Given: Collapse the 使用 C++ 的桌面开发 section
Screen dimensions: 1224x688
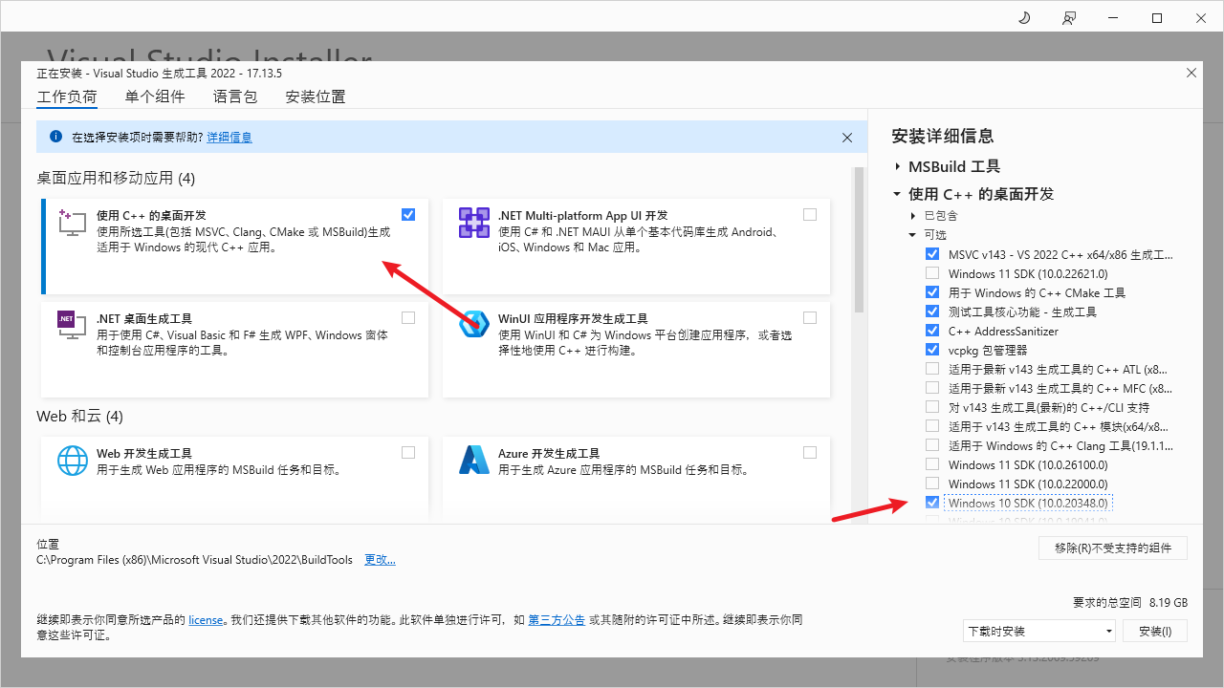Looking at the screenshot, I should tap(897, 193).
